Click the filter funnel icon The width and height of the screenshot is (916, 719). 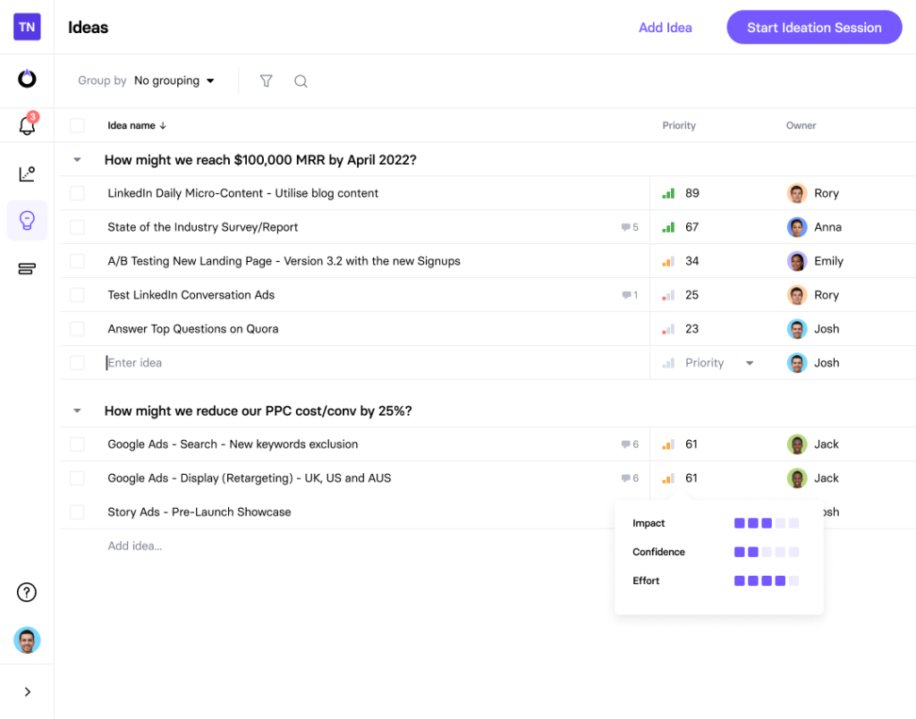[266, 80]
